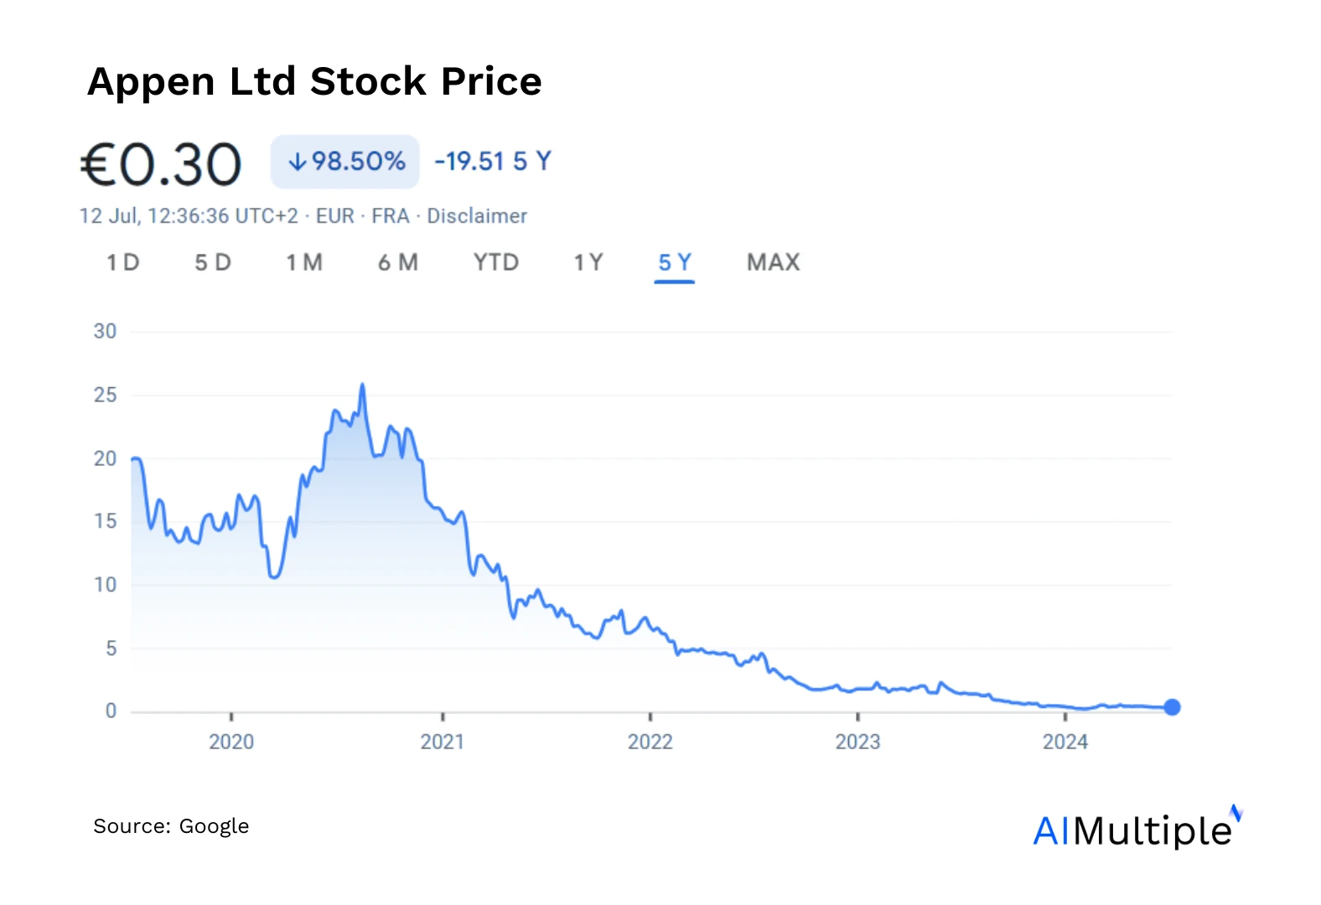Screen dimensions: 1321x905
Task: Click the 98.50% down-arrow change badge
Action: point(345,162)
